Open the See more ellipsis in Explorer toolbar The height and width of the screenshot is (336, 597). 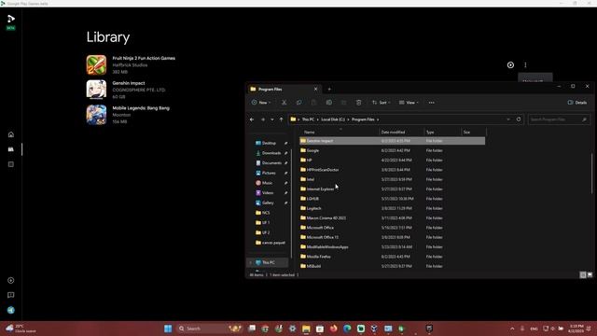coord(431,103)
